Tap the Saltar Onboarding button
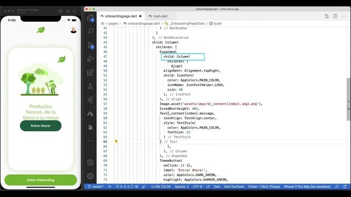This screenshot has width=351, height=197. pos(41,180)
